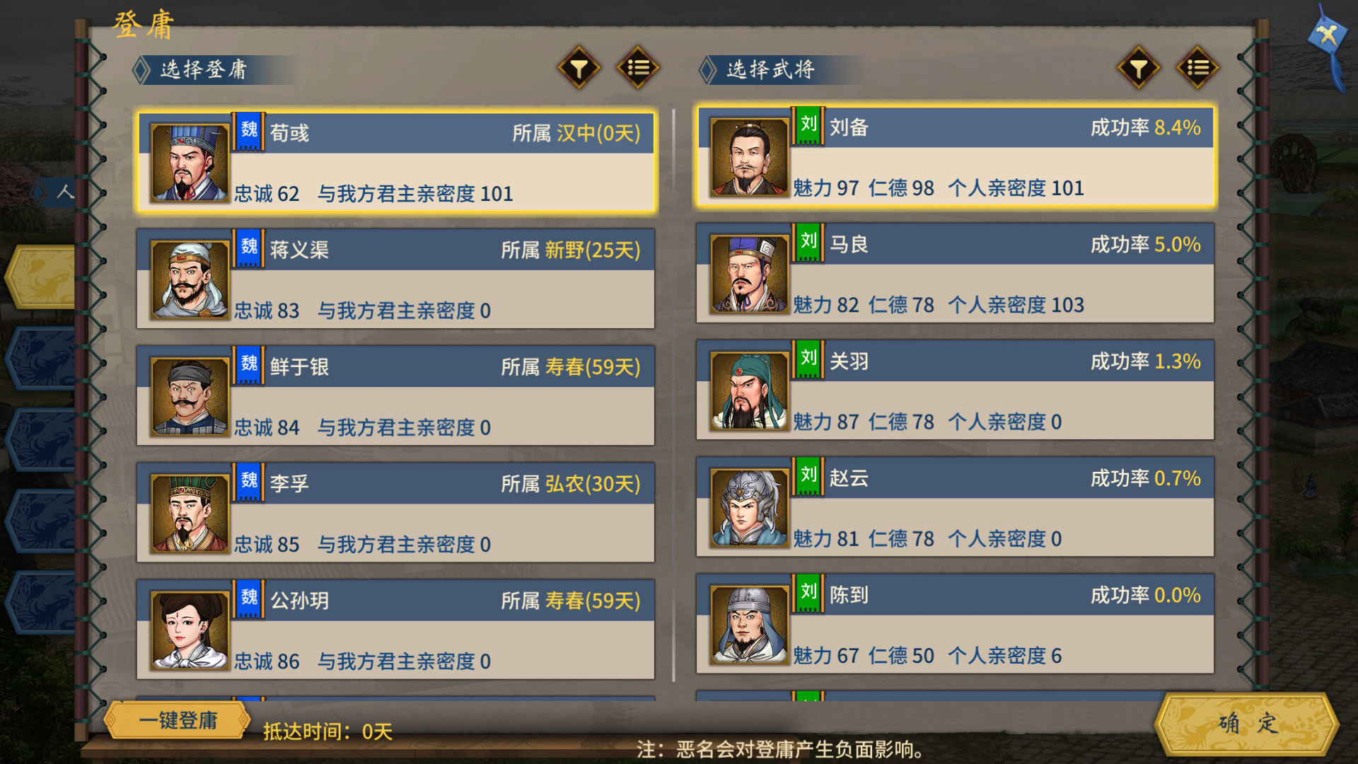Viewport: 1358px width, 764px height.
Task: Choose 陈到 with 0.0% success rate
Action: tap(955, 623)
